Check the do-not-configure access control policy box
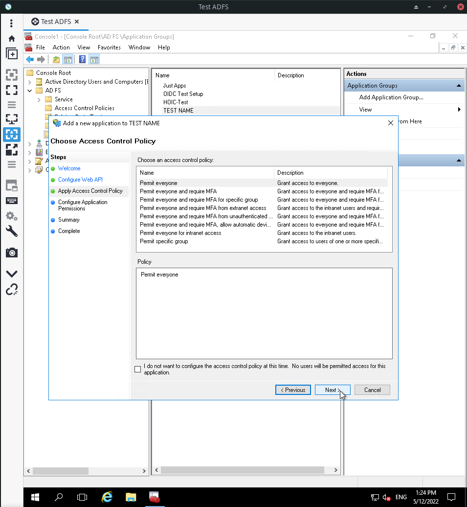 137,369
